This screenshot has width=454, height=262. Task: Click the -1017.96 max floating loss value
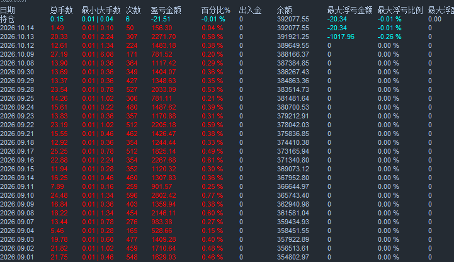click(341, 37)
